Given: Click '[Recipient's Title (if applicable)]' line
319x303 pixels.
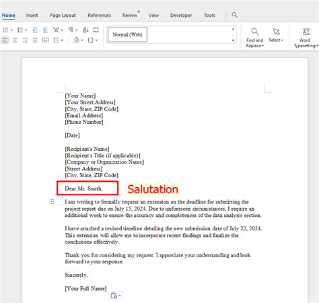Looking at the screenshot, I should click(x=102, y=156).
